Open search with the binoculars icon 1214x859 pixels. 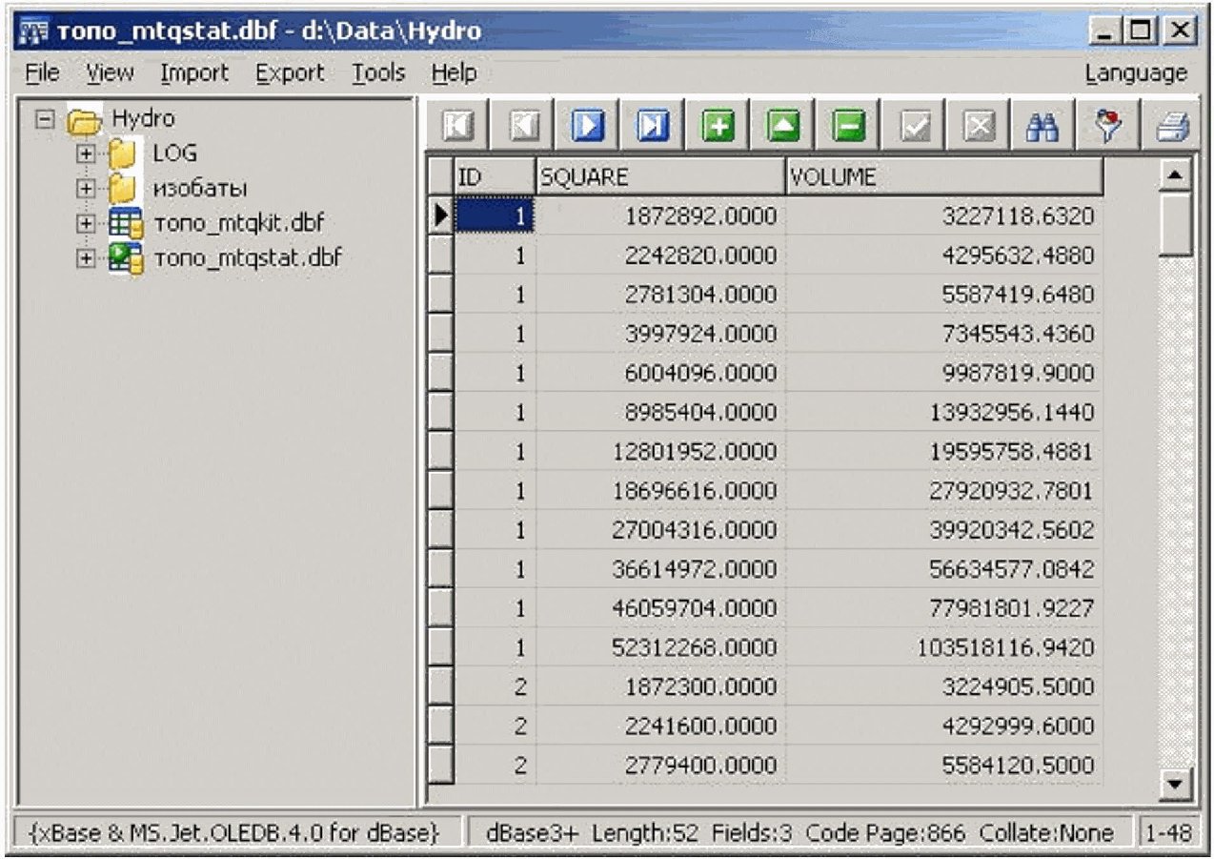[1042, 125]
